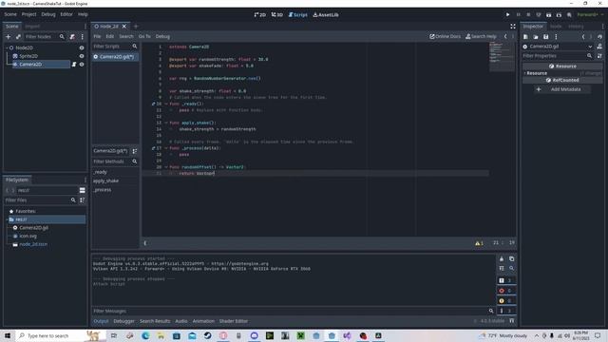This screenshot has height=342, width=608.
Task: Toggle standard messages filter in Output
Action: pyautogui.click(x=505, y=280)
